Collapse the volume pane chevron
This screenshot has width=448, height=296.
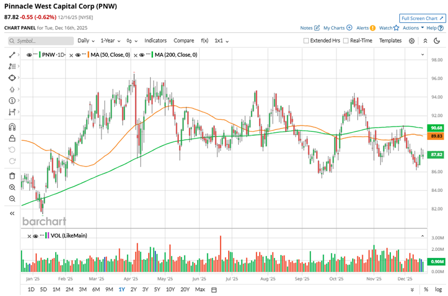coord(423,236)
